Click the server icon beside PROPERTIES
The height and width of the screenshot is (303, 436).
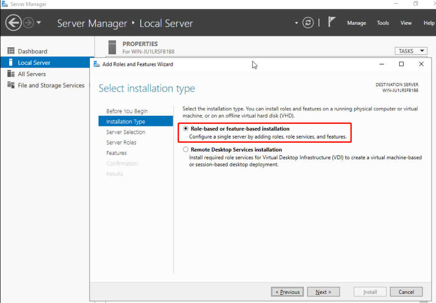pyautogui.click(x=112, y=47)
